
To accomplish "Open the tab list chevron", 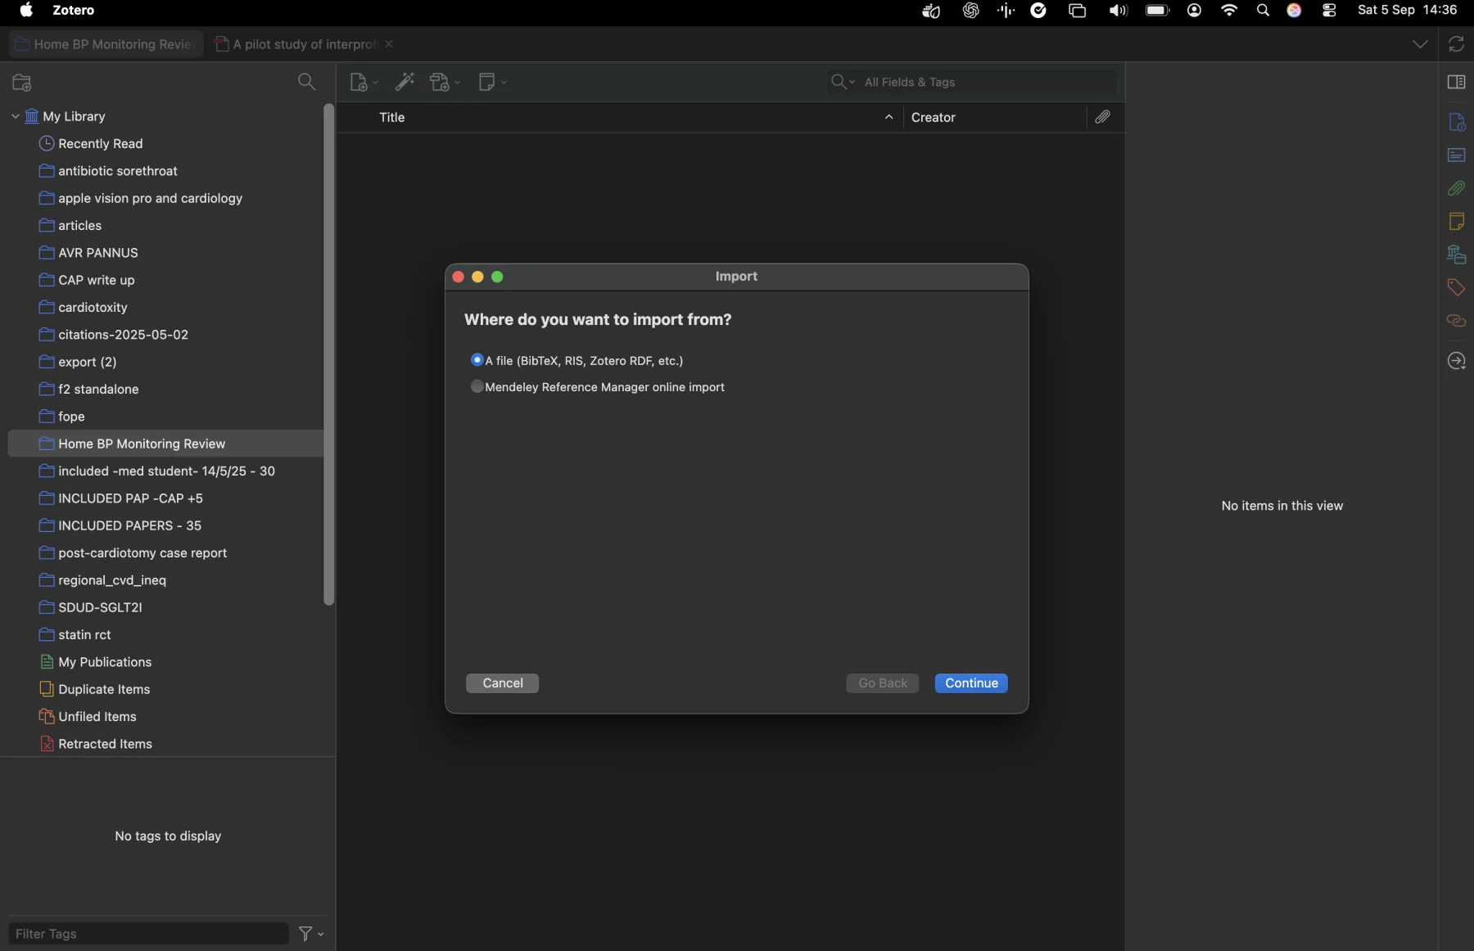I will pos(1420,44).
